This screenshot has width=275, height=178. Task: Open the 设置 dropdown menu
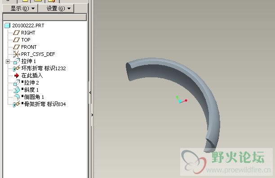click(x=56, y=8)
